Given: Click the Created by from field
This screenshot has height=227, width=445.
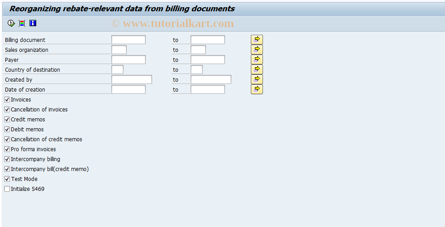Looking at the screenshot, I should tap(132, 79).
